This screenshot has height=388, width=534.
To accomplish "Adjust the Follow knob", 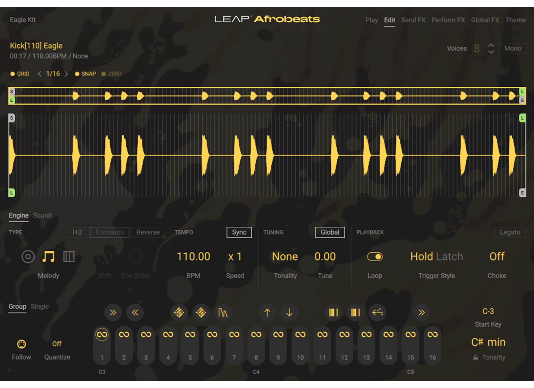I will tap(21, 344).
